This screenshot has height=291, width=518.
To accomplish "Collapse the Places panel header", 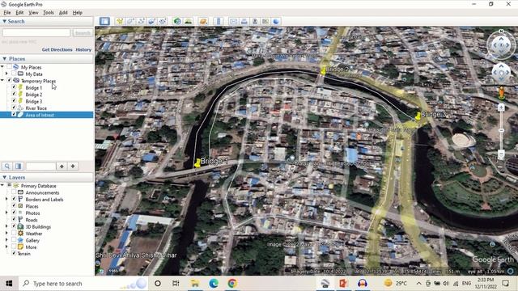I will tap(47, 59).
